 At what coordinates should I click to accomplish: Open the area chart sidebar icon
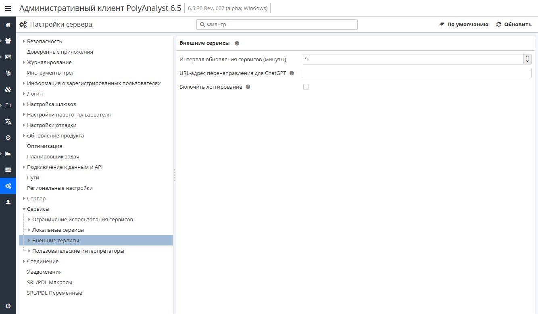click(8, 154)
